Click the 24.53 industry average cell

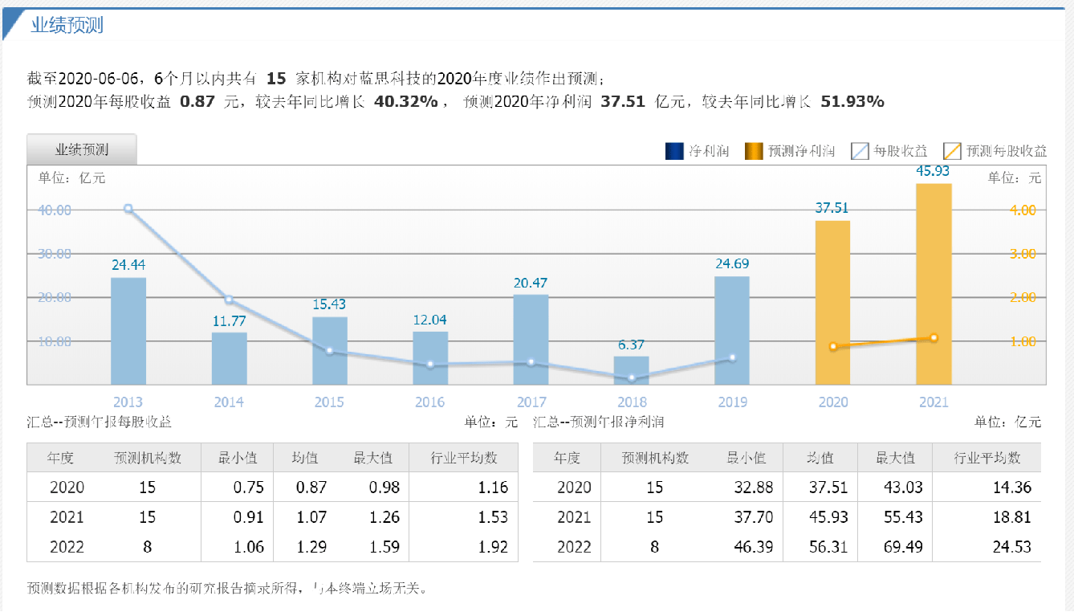pyautogui.click(x=1013, y=547)
